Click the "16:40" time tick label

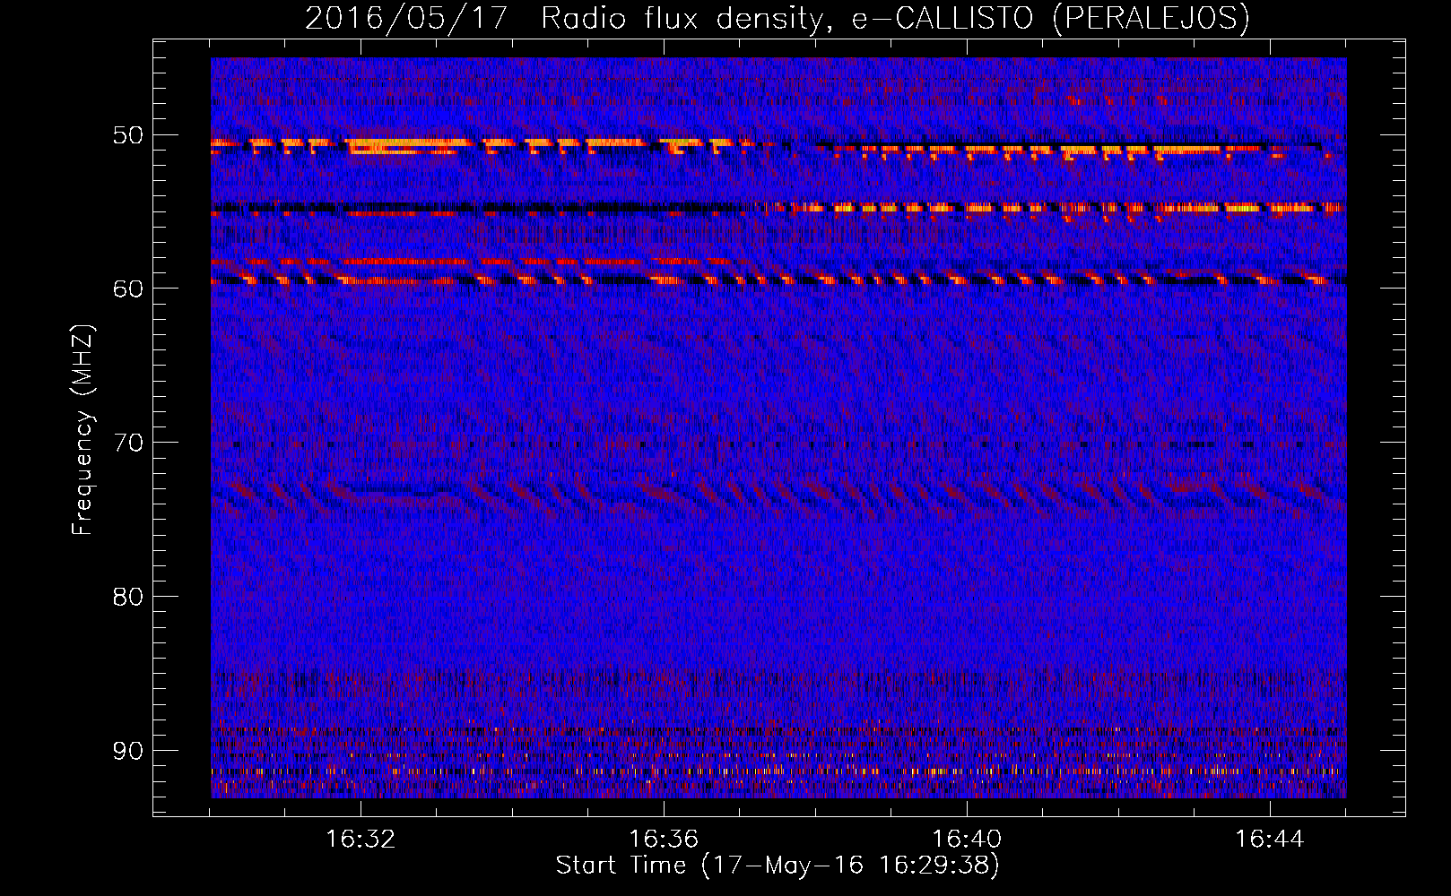967,840
